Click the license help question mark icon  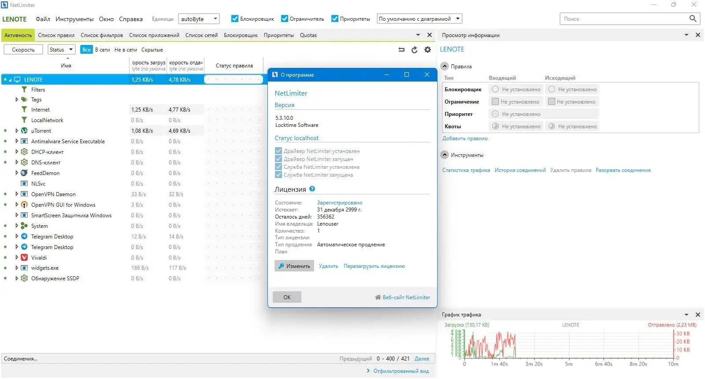point(312,189)
